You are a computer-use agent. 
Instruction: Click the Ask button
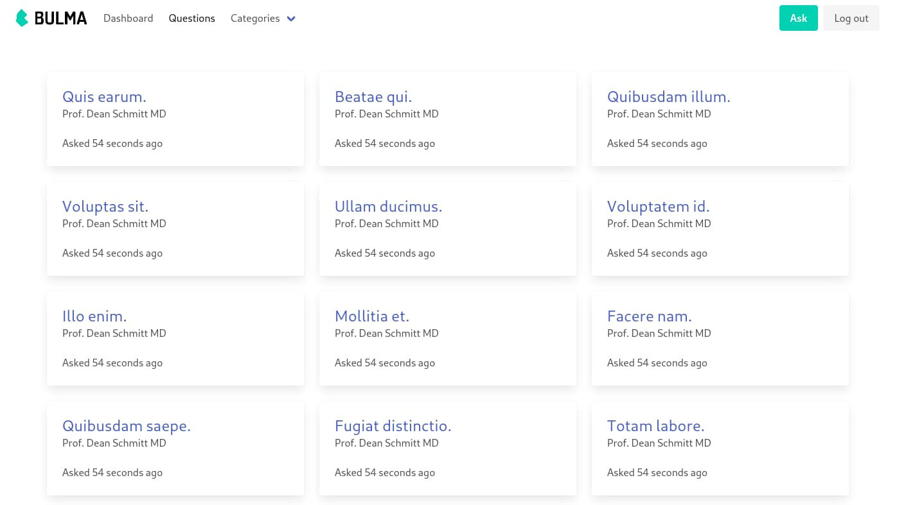point(798,18)
